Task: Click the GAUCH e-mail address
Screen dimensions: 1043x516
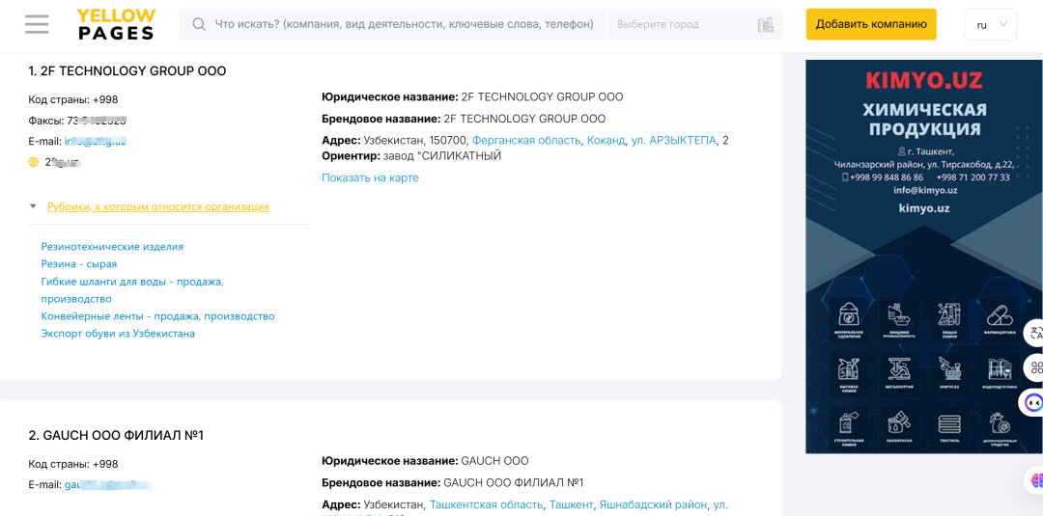Action: tap(108, 485)
